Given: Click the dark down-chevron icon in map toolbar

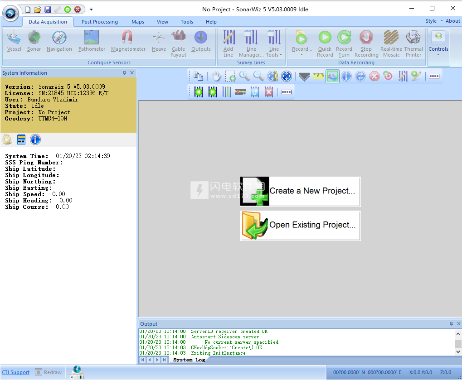Looking at the screenshot, I should (x=304, y=77).
